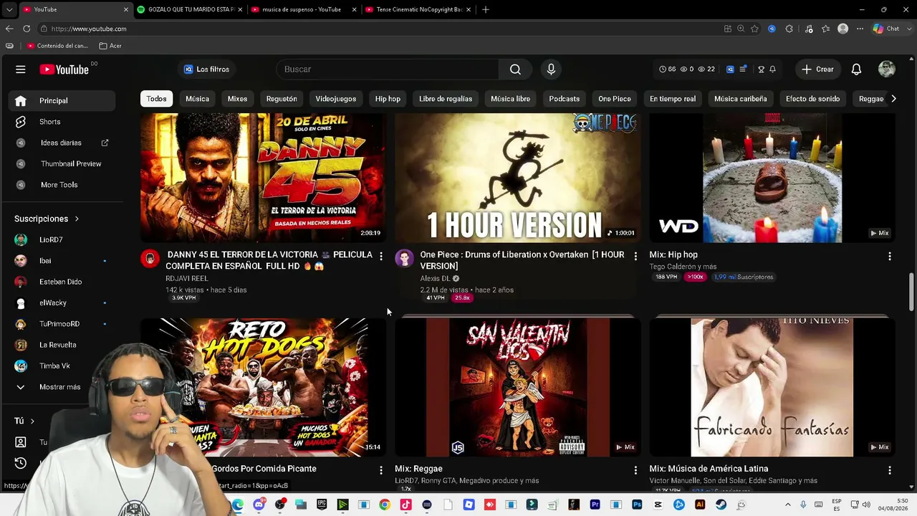
Task: Open the account avatar menu
Action: coord(887,70)
